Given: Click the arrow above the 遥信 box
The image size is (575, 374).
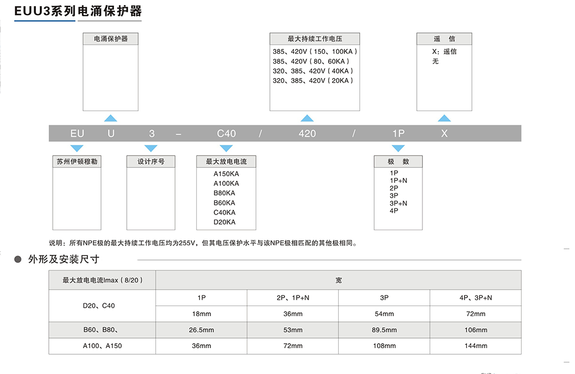Looking at the screenshot, I should (444, 118).
